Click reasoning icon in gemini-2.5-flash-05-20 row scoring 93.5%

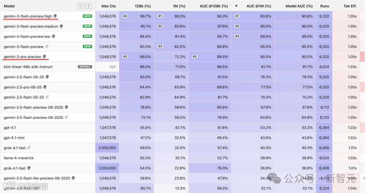[47, 77]
